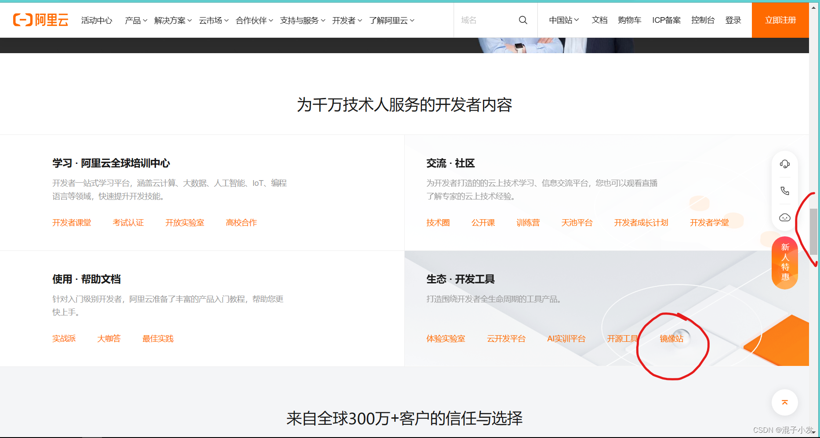820x438 pixels.
Task: Click the vertical scrollbar thumb
Action: (814, 232)
